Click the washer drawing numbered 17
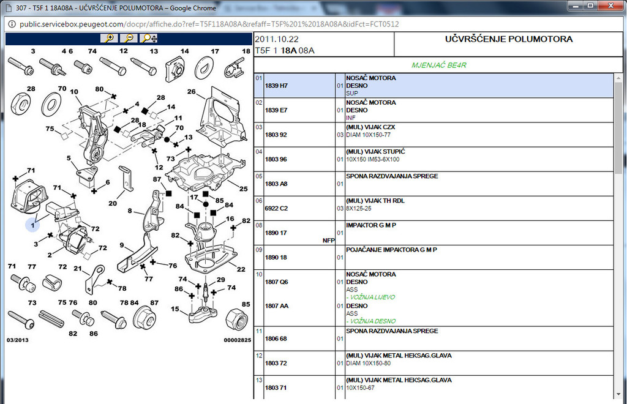Image resolution: width=627 pixels, height=404 pixels. click(x=204, y=67)
